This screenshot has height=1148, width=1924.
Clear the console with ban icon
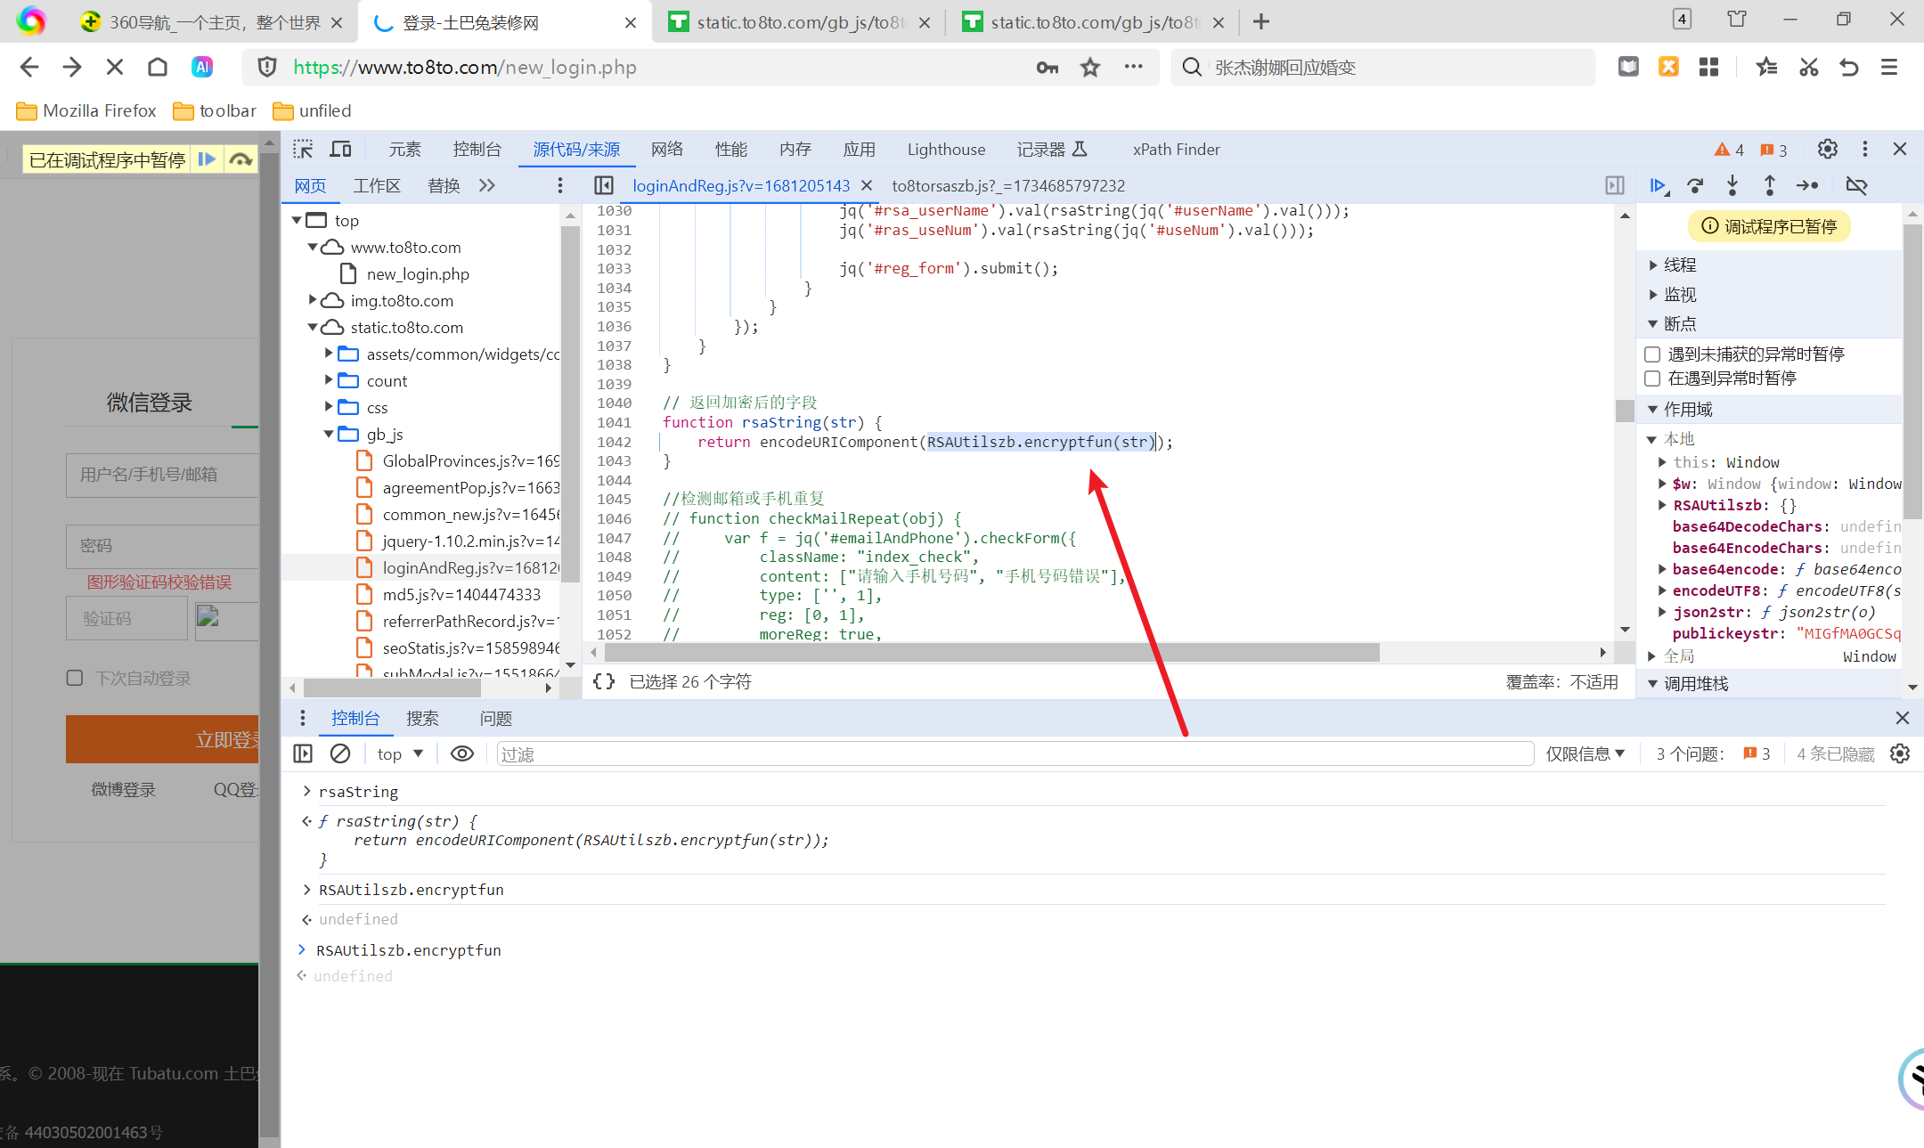pyautogui.click(x=340, y=753)
